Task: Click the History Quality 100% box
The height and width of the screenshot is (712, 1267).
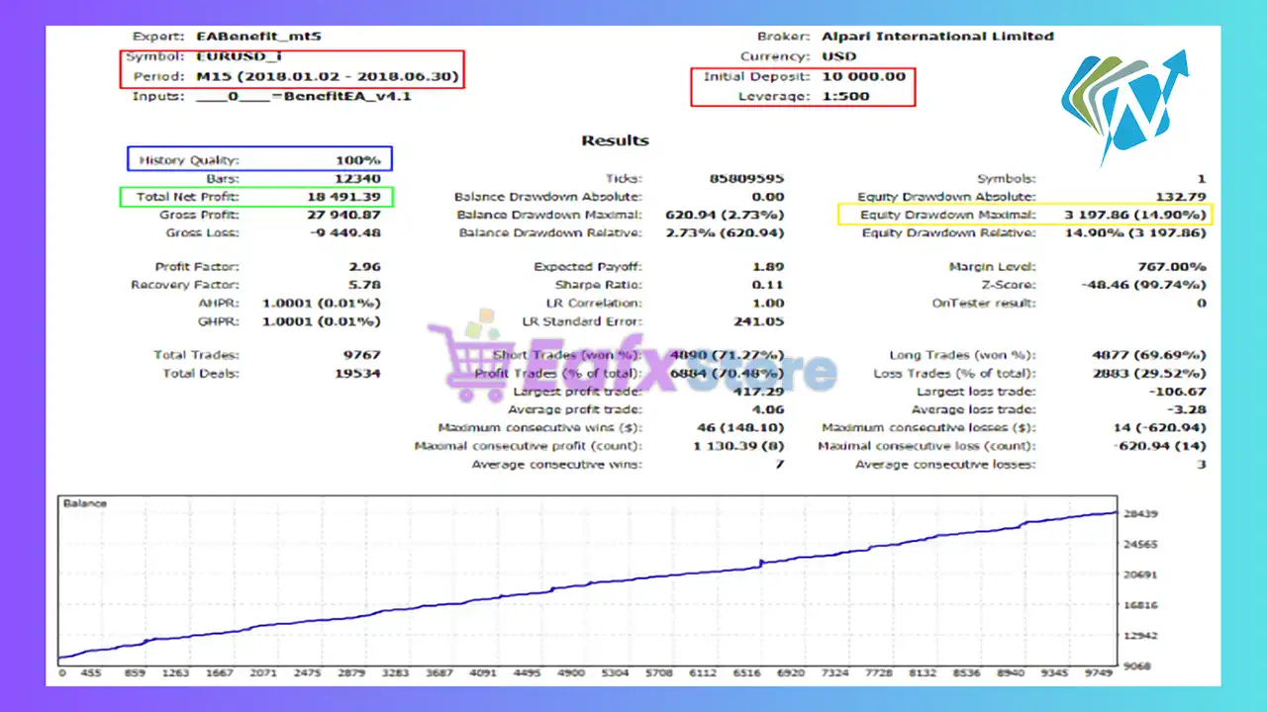Action: tap(357, 159)
